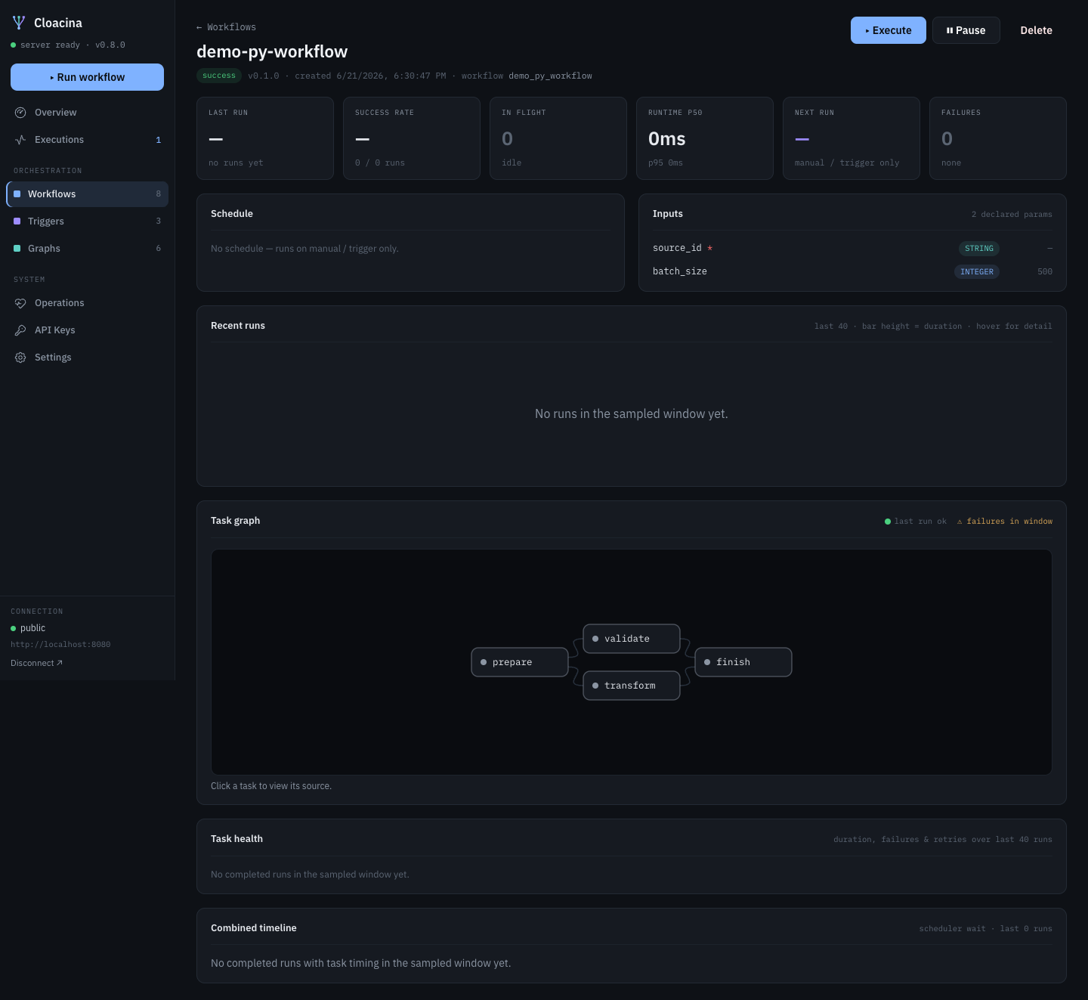The image size is (1088, 1000).
Task: Click the Operations heart icon
Action: tap(20, 303)
